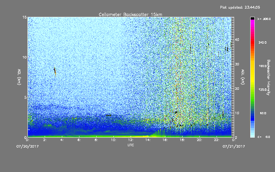Click the 6: hour tick label
This screenshot has width=275, height=172.
coord(79,140)
